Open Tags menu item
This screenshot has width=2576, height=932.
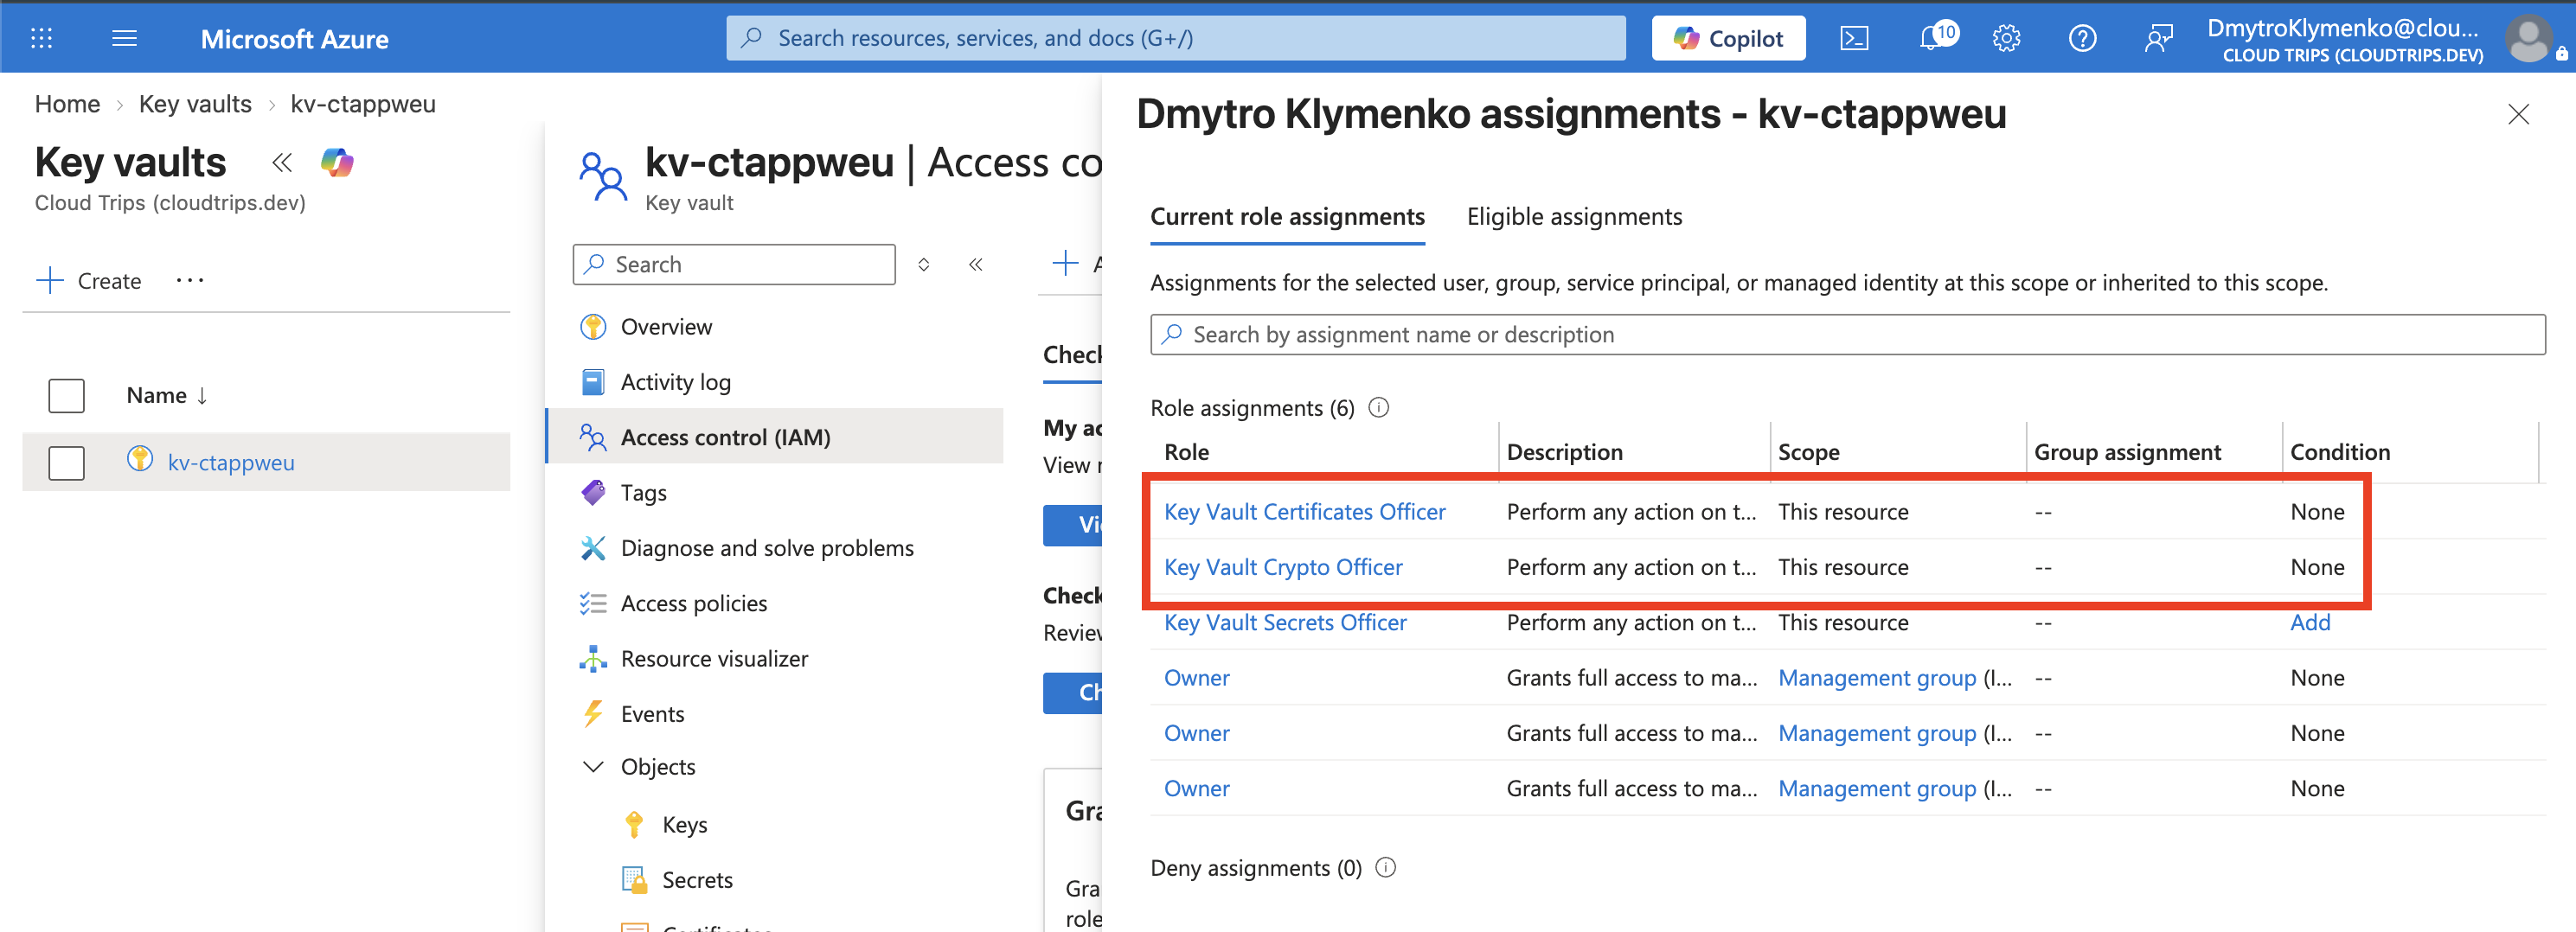[643, 493]
